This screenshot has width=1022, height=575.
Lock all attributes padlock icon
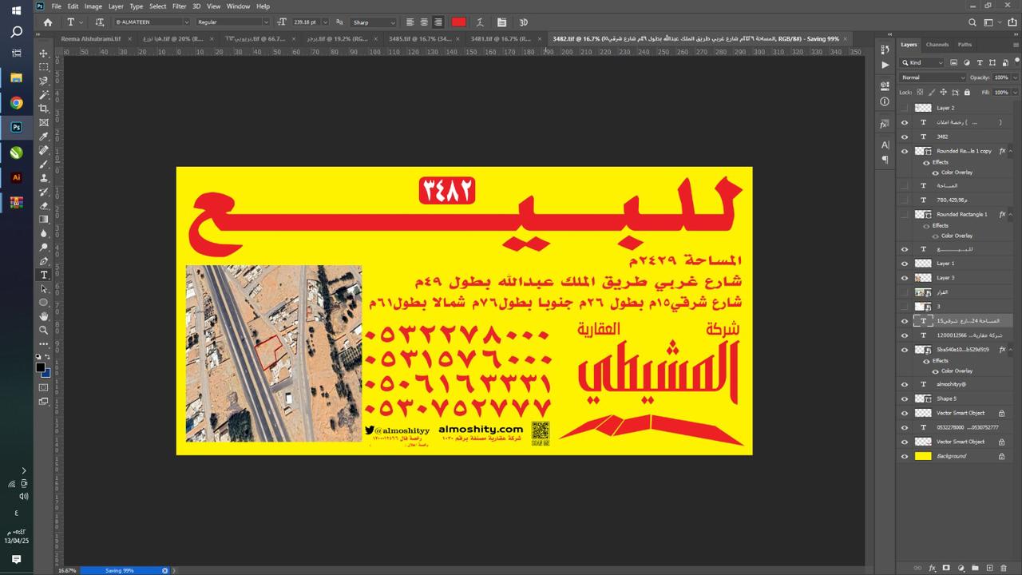(969, 93)
